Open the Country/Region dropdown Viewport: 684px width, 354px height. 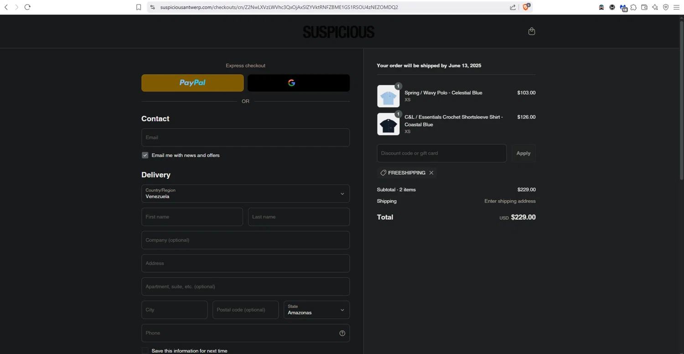click(x=245, y=194)
